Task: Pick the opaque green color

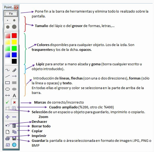Action: (14, 48)
